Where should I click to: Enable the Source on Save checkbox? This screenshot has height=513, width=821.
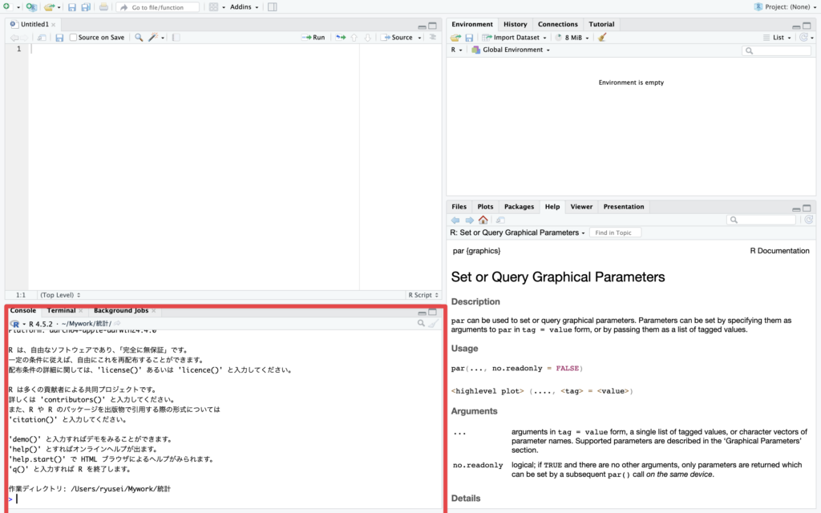(74, 38)
